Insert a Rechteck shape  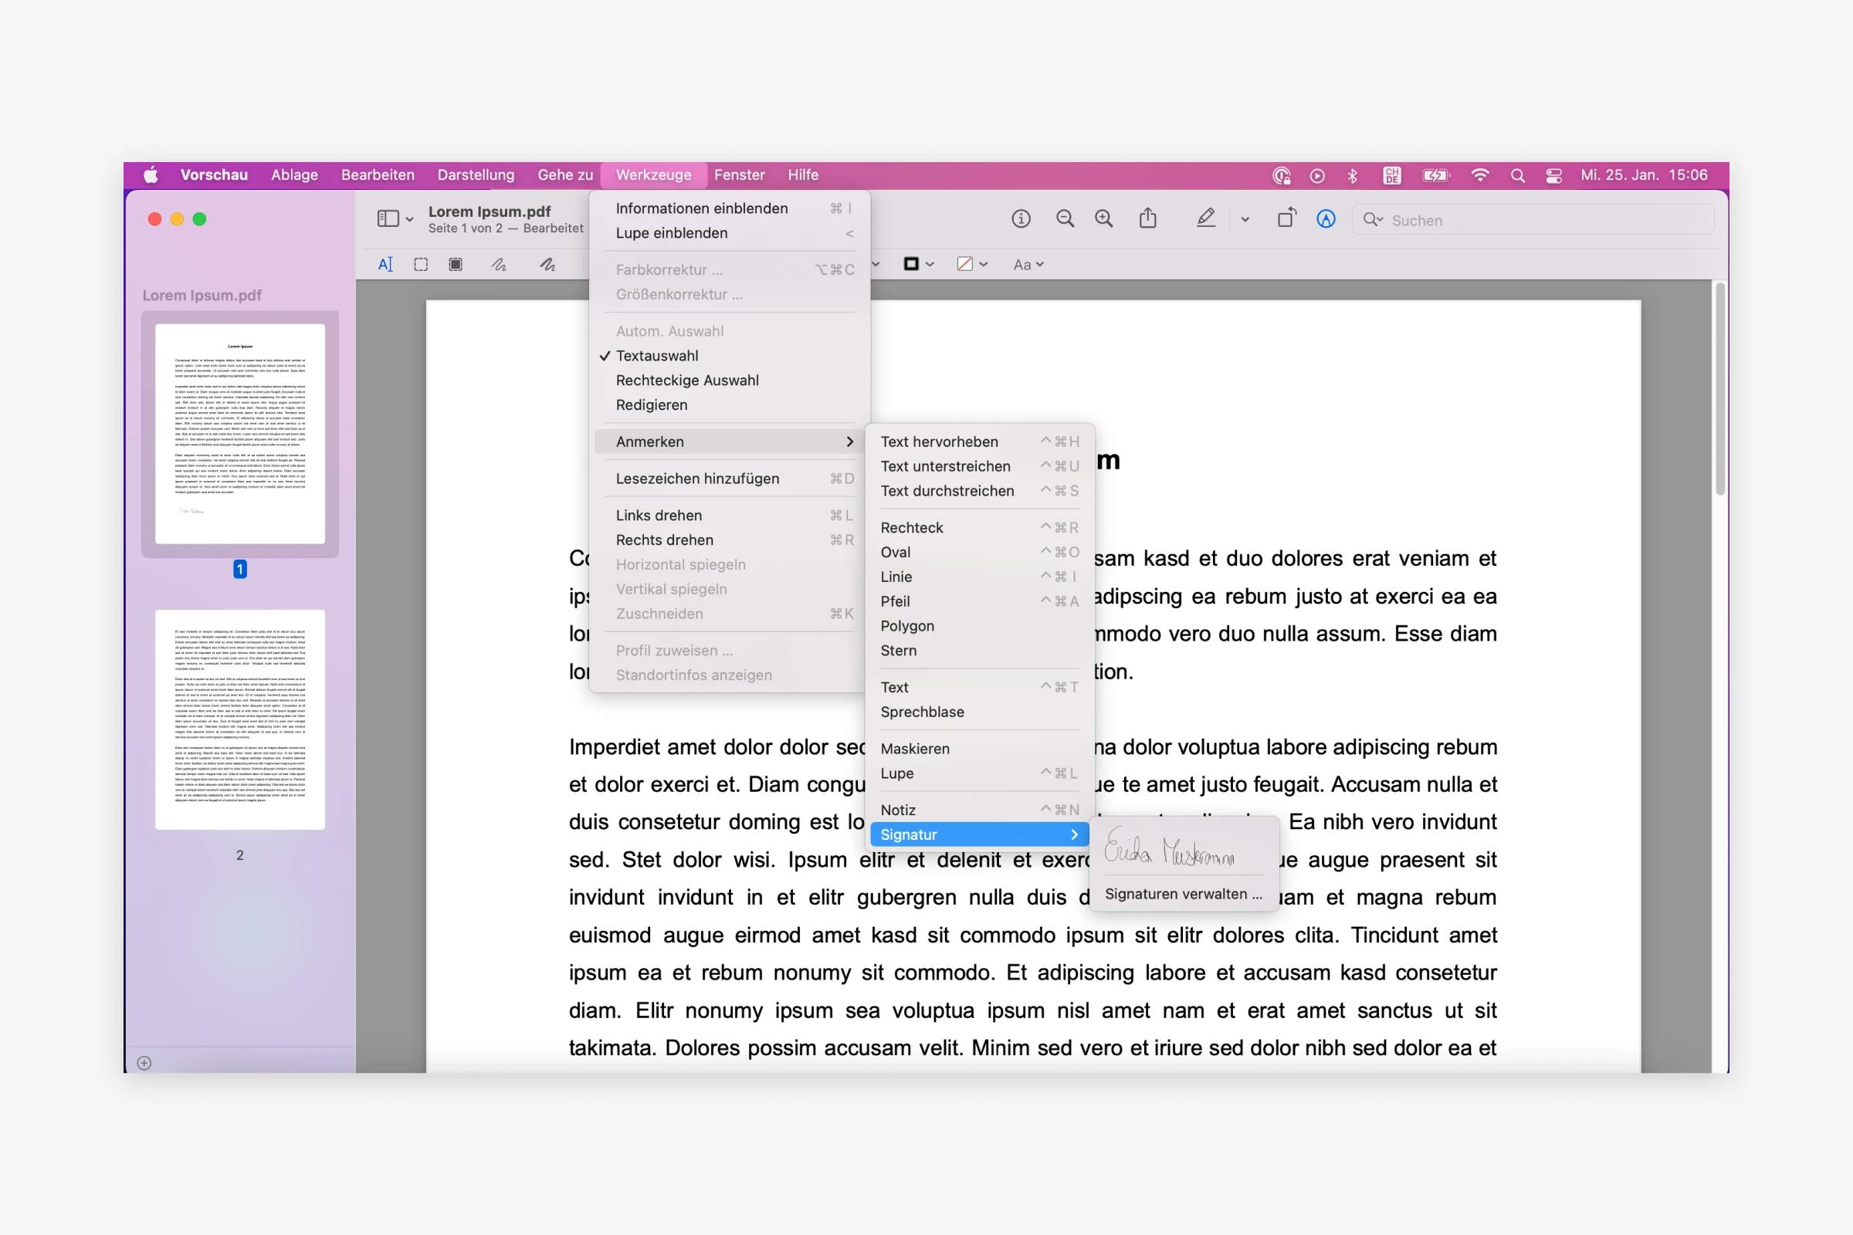(x=979, y=528)
